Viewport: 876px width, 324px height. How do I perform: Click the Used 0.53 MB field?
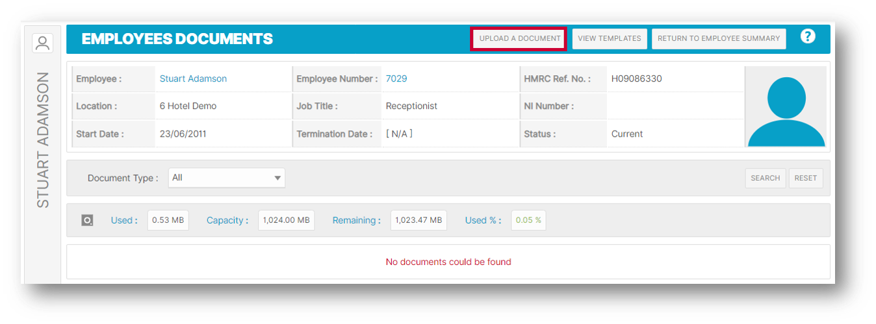[168, 220]
